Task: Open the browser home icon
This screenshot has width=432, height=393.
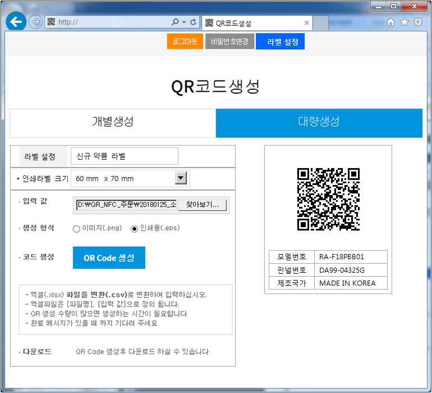Action: tap(390, 22)
